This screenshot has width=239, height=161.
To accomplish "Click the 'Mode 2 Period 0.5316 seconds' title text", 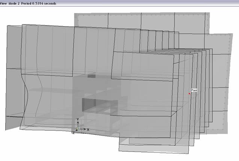I will point(32,3).
